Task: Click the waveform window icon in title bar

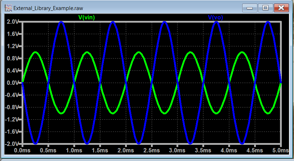Action: [8, 7]
